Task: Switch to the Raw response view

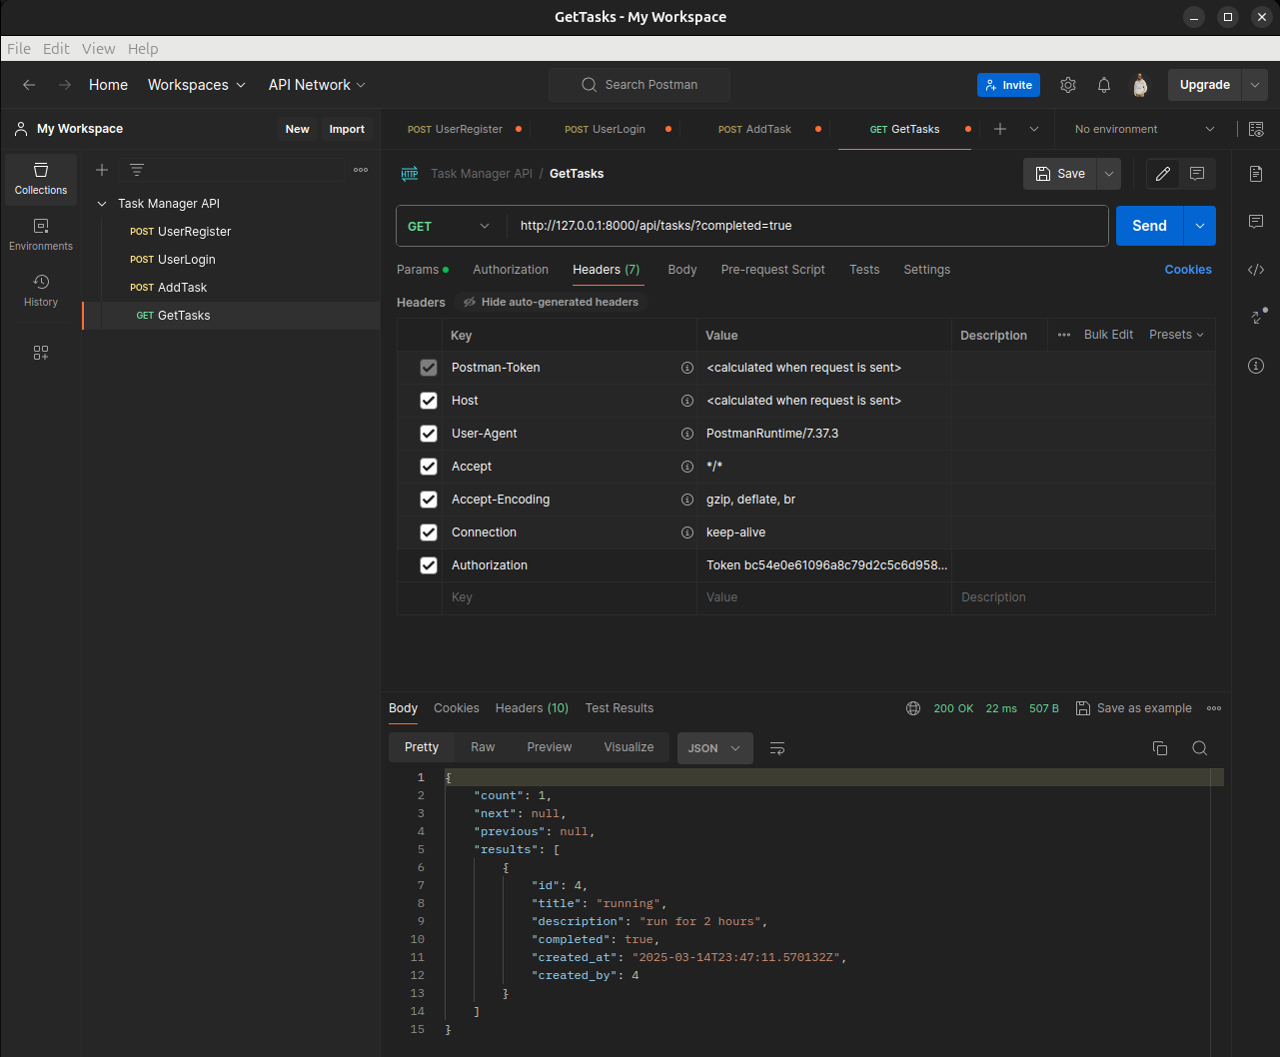Action: click(x=483, y=747)
